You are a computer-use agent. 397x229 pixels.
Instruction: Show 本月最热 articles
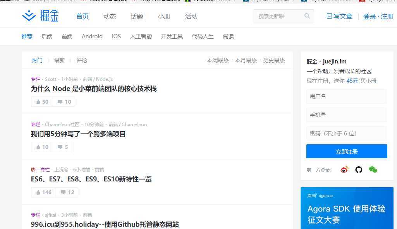(x=246, y=60)
